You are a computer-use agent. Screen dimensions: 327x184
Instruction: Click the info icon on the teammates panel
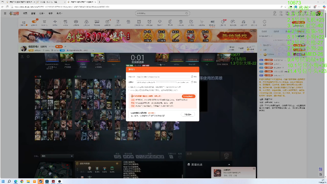point(117,164)
